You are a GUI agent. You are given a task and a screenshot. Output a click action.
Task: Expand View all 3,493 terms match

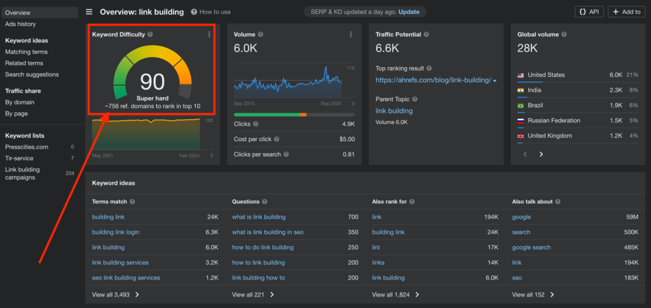click(x=116, y=295)
